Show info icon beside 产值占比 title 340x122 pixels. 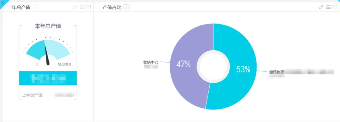(x=127, y=7)
